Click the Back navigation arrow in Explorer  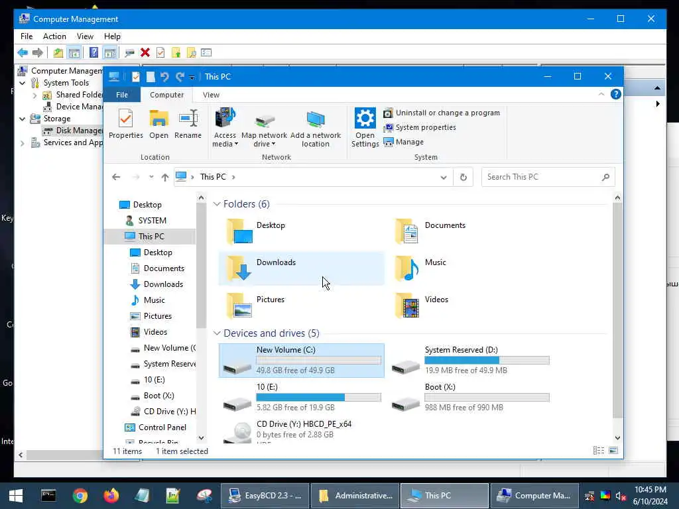pos(116,177)
